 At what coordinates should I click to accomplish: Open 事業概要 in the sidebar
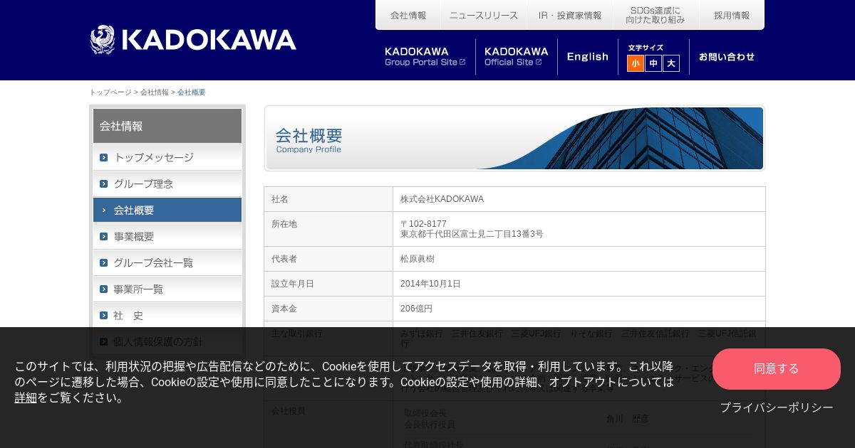point(167,236)
